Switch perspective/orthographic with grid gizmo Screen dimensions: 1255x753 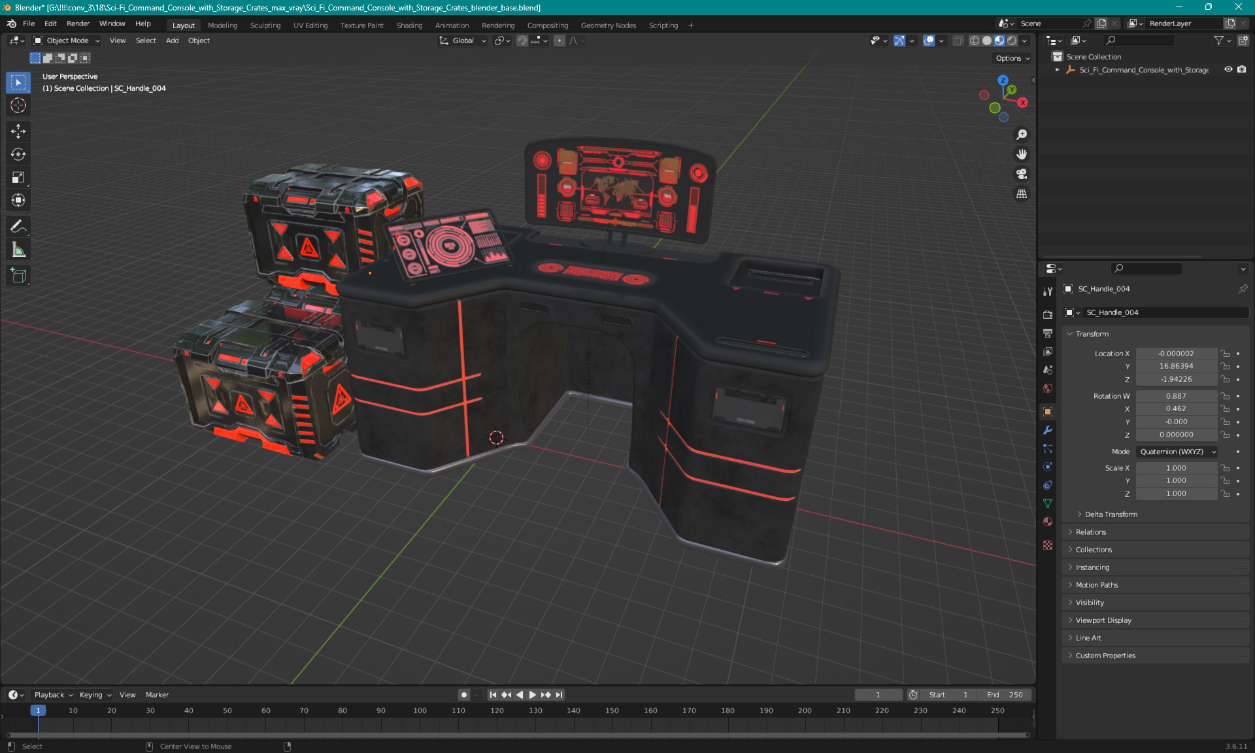coord(1022,194)
